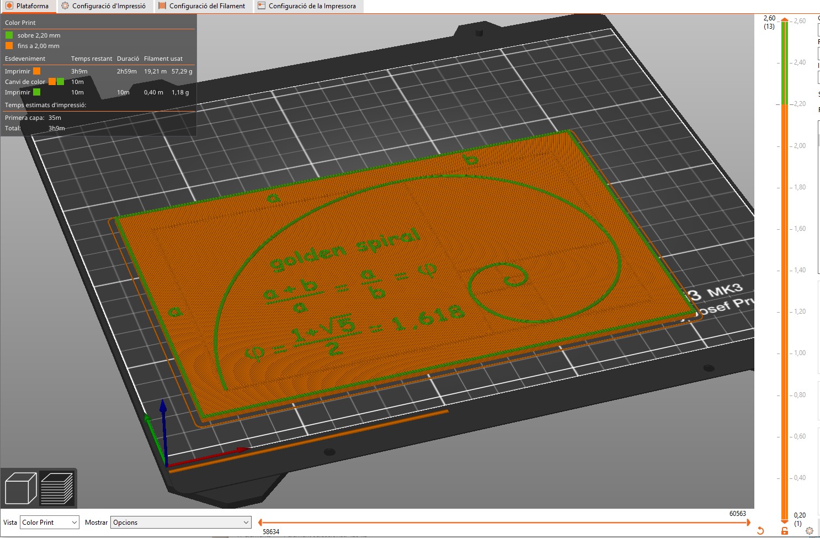820x538 pixels.
Task: Toggle visibility of 'fins a 2,00 mm' color
Action: (9, 46)
